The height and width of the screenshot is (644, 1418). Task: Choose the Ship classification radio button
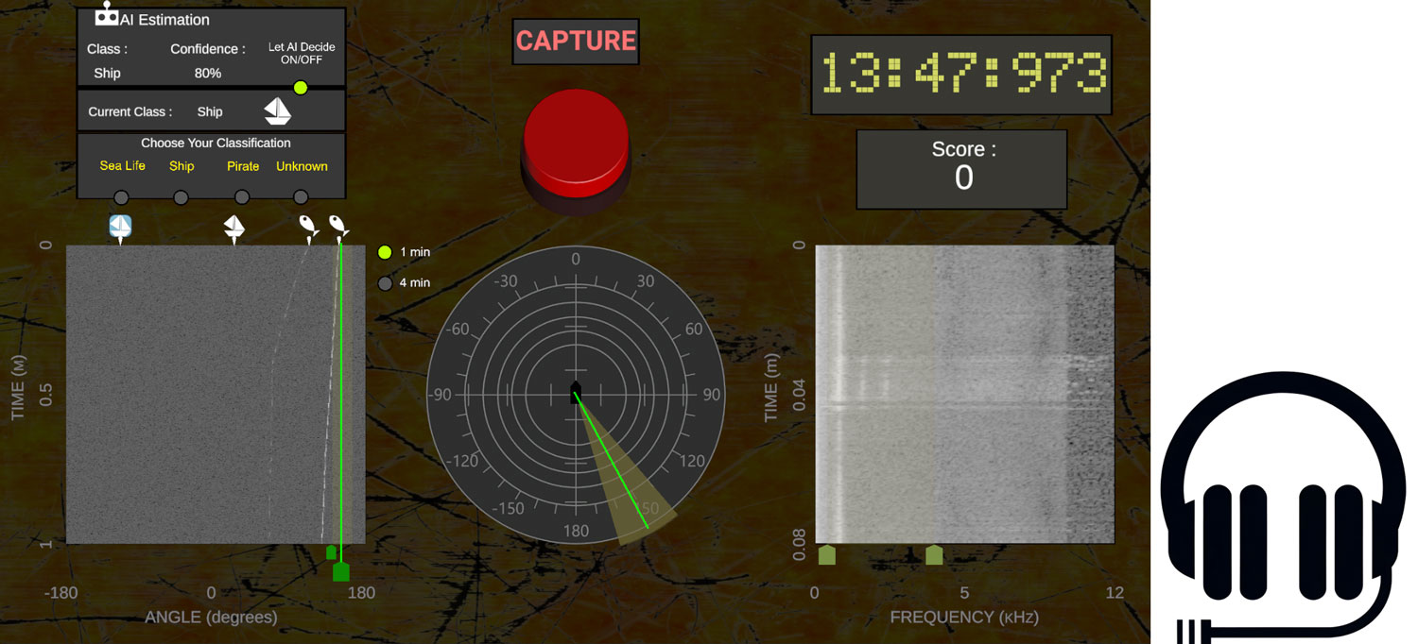point(181,197)
